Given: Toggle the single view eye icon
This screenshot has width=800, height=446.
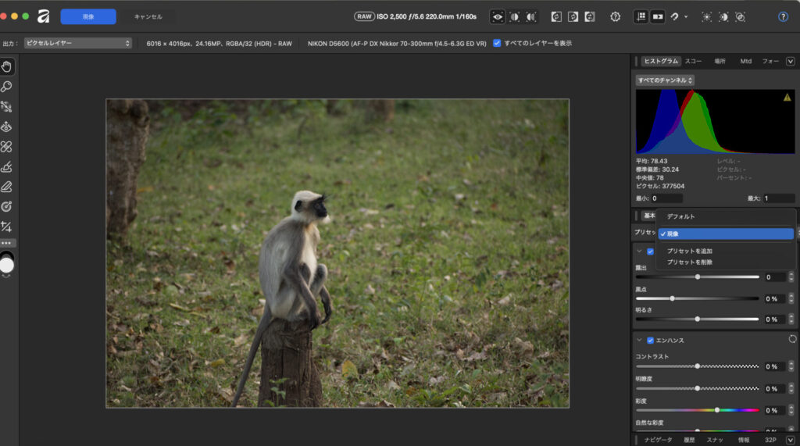Looking at the screenshot, I should coord(497,16).
